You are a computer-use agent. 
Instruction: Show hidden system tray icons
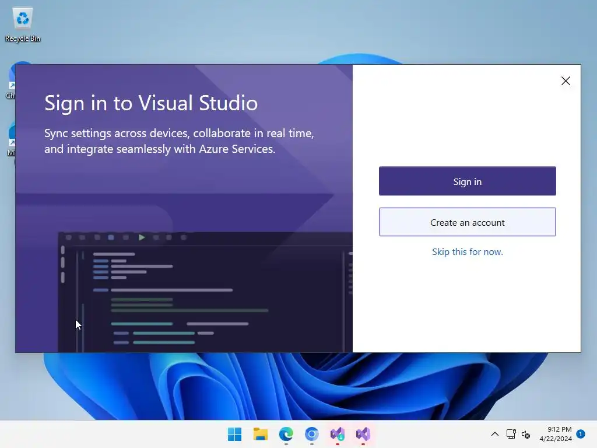(494, 434)
